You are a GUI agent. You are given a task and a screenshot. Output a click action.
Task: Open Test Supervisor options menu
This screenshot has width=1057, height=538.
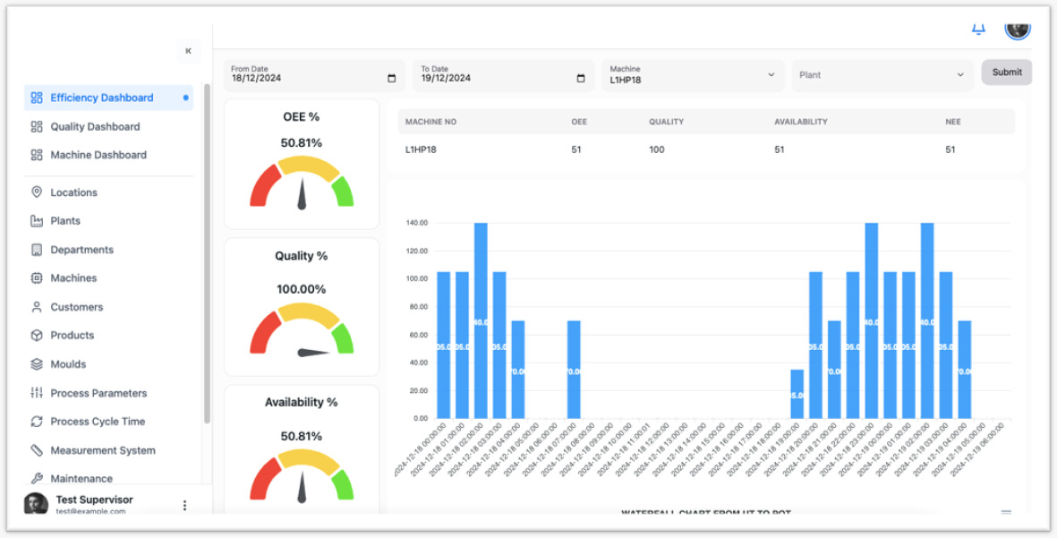185,505
